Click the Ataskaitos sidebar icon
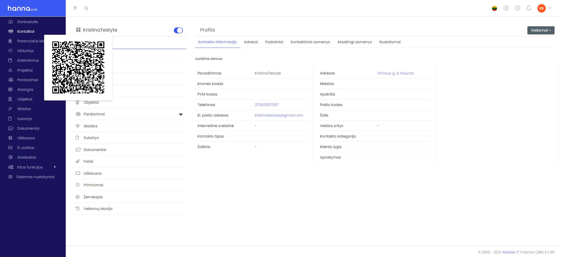Screen dimensions: 561x257 pyautogui.click(x=11, y=157)
